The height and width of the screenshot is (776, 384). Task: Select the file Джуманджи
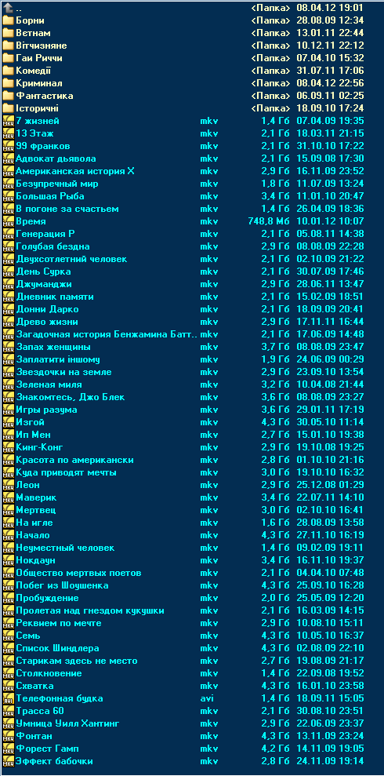(44, 284)
